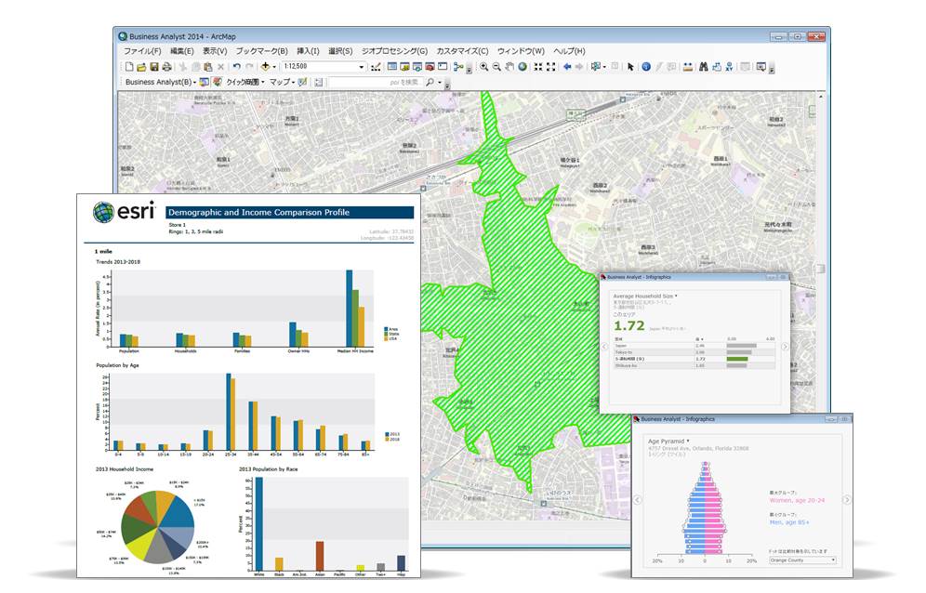Select the Zoom In magnifier tool
926x593 pixels.
coord(483,67)
